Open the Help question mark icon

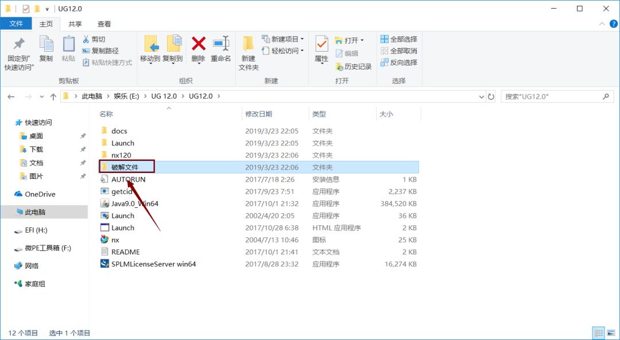click(x=613, y=24)
